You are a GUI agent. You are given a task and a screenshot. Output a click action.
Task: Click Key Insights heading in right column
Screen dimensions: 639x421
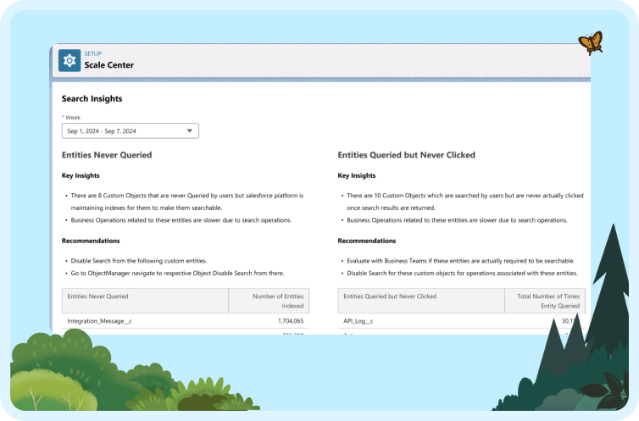[x=357, y=175]
